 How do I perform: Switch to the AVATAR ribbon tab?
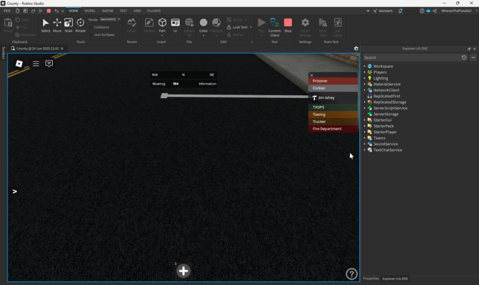tap(107, 11)
